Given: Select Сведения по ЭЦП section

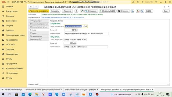Looking at the screenshot, I should (39, 39).
